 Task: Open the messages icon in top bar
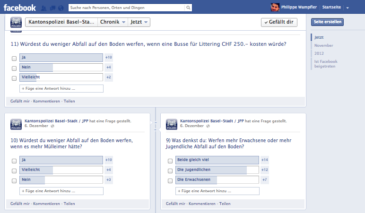tap(52, 8)
